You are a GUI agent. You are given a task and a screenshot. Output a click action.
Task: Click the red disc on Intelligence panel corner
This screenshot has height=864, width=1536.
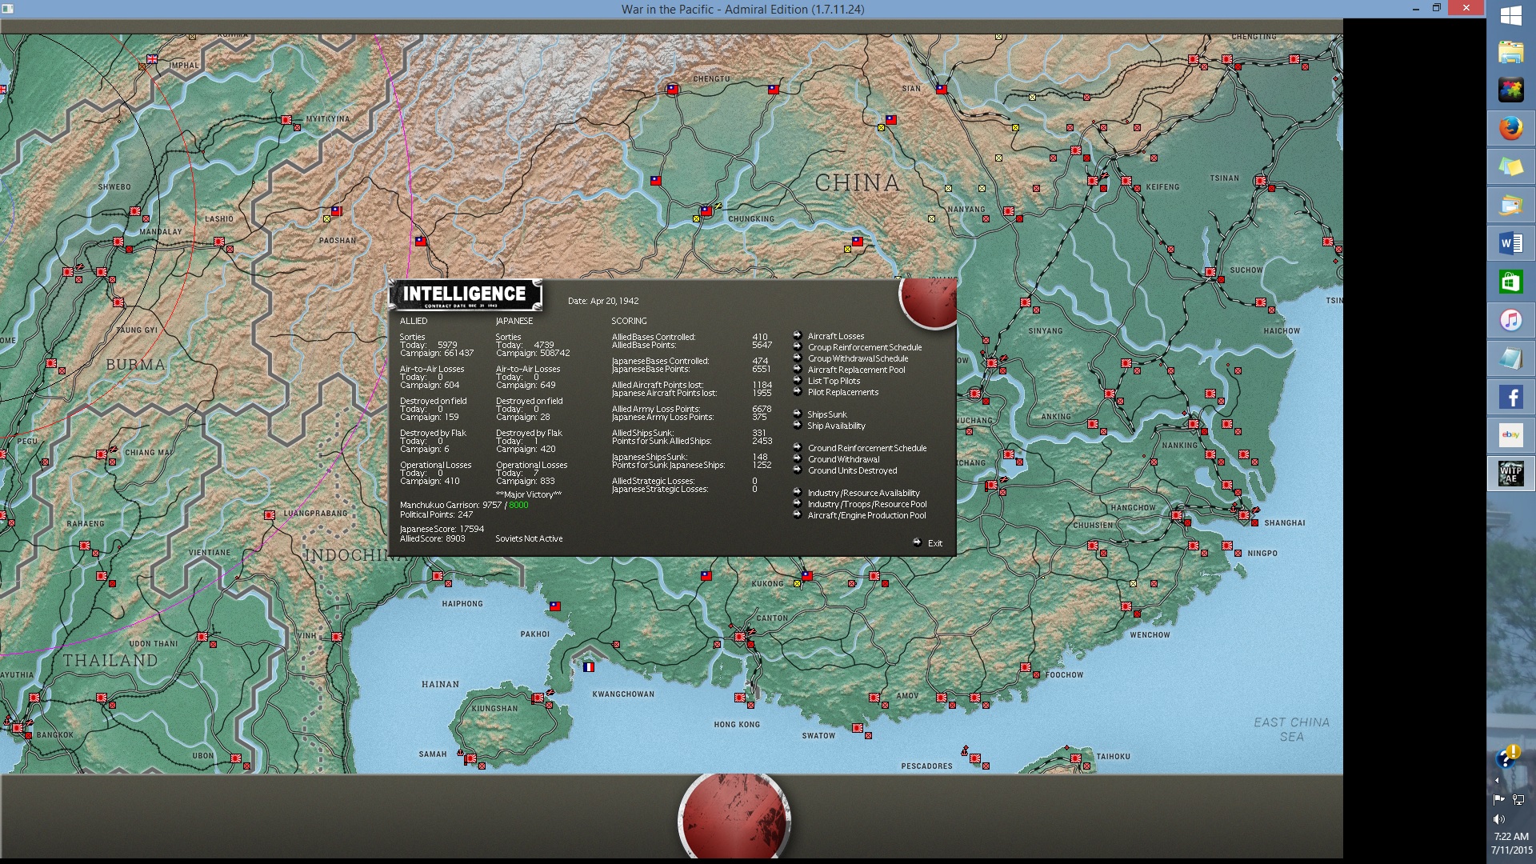(x=930, y=302)
